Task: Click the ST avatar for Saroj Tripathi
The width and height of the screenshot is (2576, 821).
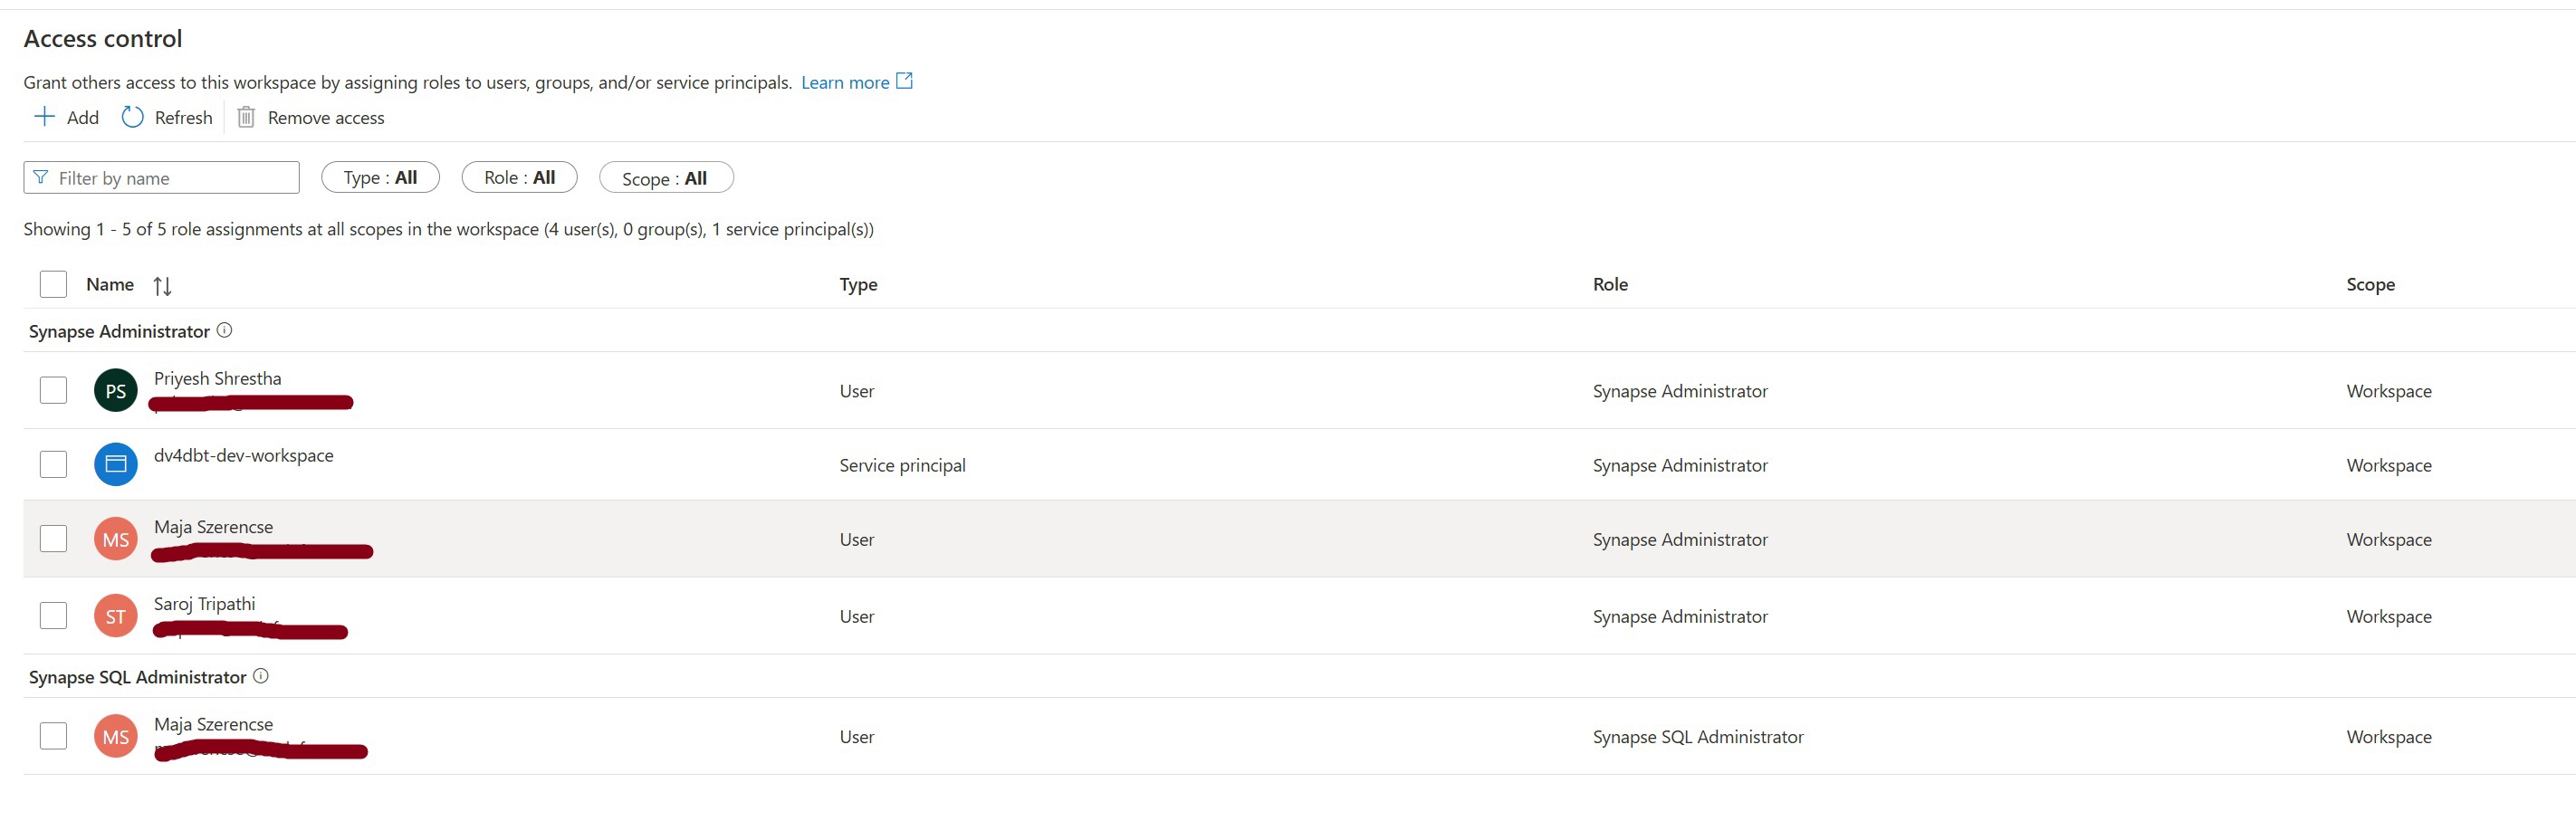Action: 116,616
